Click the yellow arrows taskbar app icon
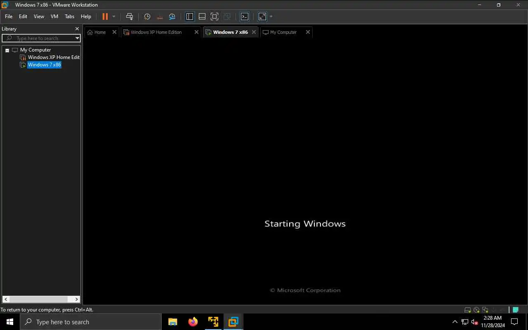 pyautogui.click(x=213, y=322)
